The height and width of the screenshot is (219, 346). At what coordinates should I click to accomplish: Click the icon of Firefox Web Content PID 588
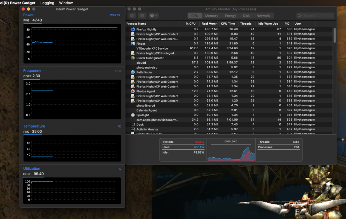pyautogui.click(x=133, y=100)
